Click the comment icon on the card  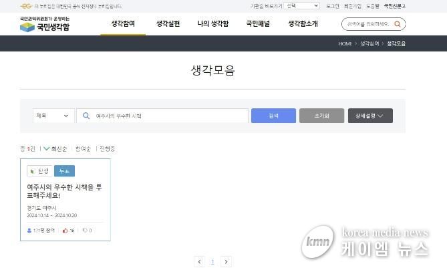point(85,230)
